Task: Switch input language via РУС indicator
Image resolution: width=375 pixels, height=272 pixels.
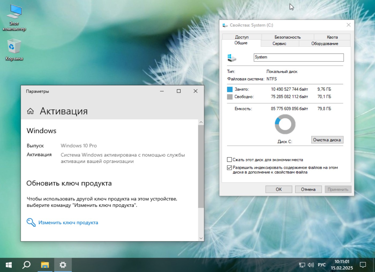Action: [322, 265]
